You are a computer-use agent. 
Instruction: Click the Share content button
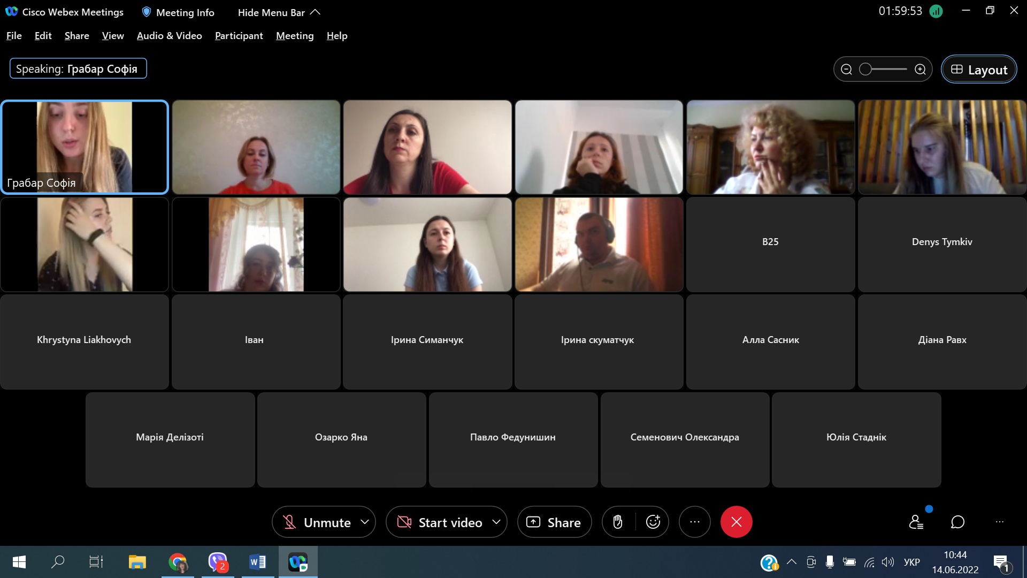(554, 522)
